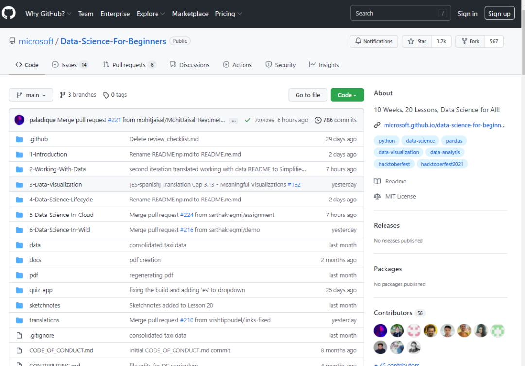Click the pdf folder icon

(19, 275)
